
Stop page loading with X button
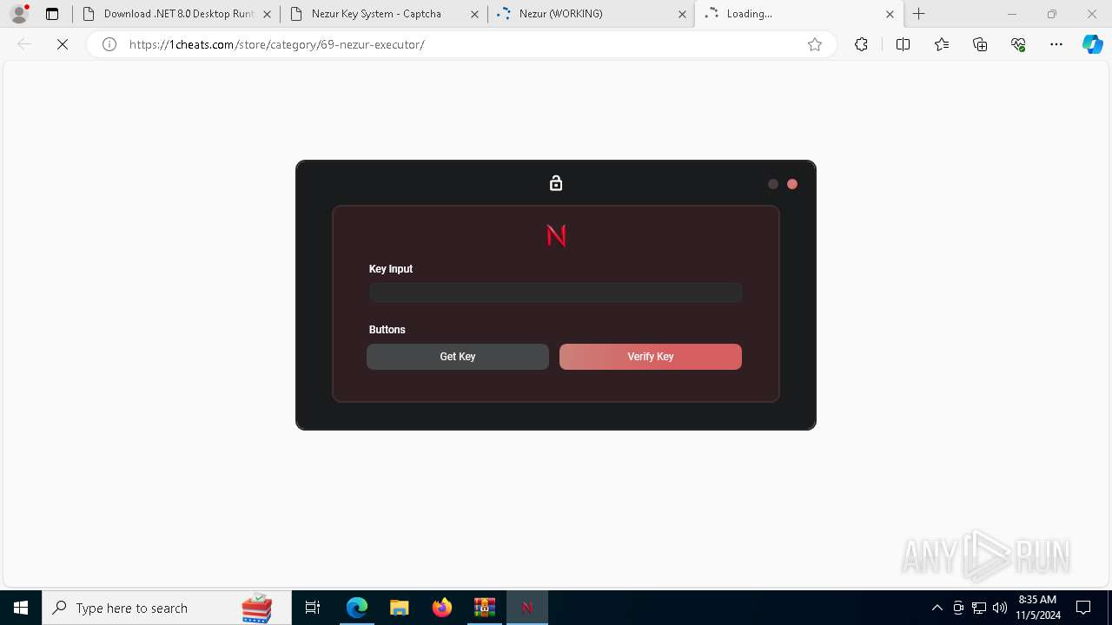click(x=63, y=44)
